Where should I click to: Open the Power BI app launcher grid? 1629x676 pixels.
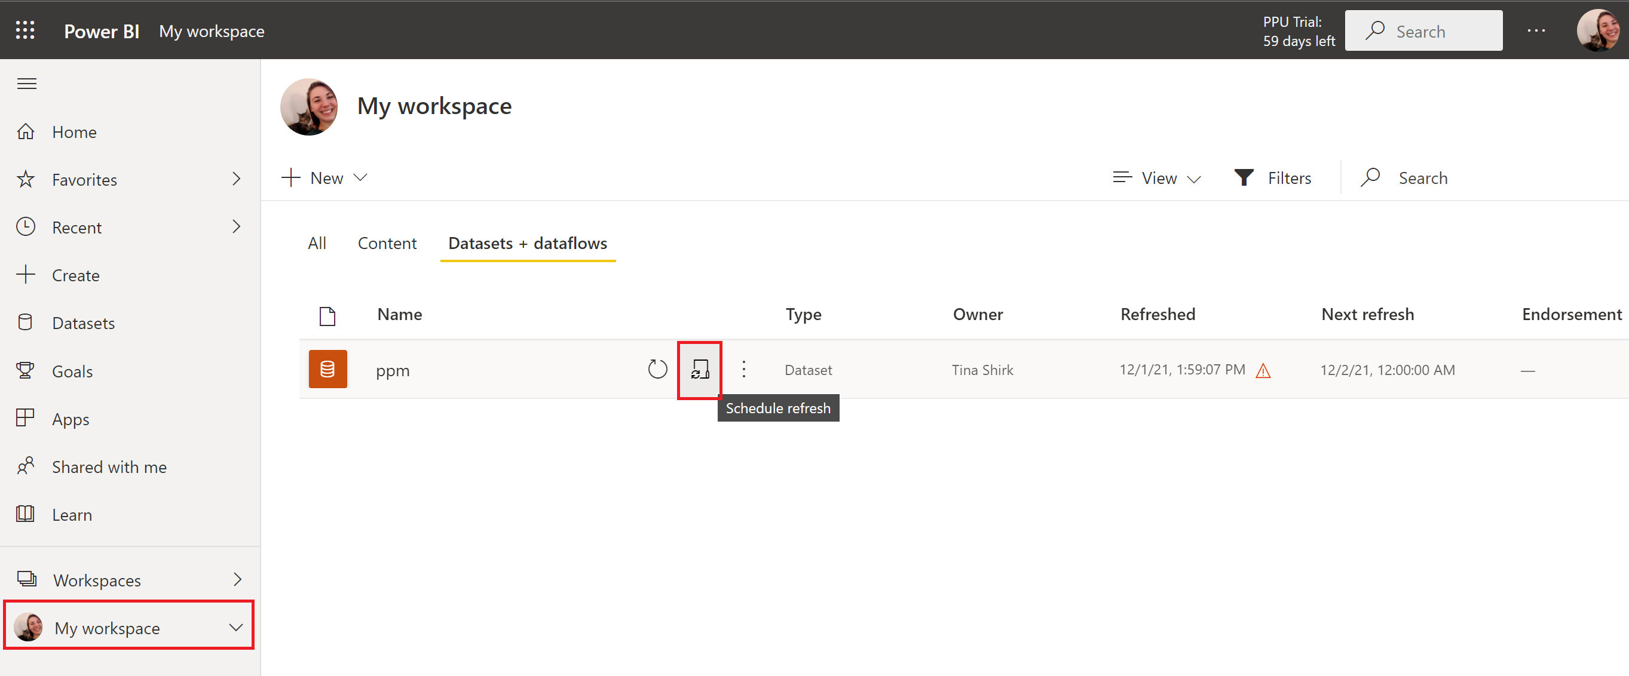coord(25,30)
